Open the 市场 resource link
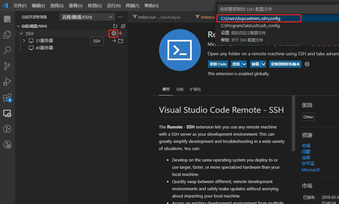Image resolution: width=339 pixels, height=204 pixels. pos(306,146)
